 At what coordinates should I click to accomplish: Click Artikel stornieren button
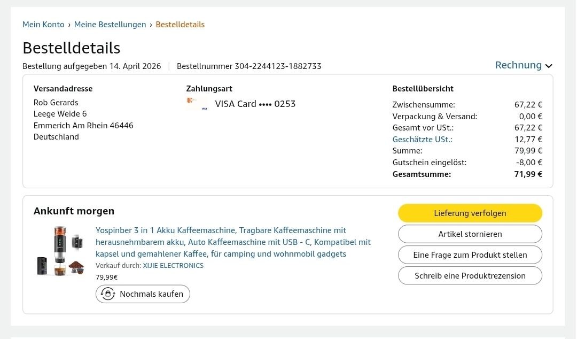tap(470, 234)
